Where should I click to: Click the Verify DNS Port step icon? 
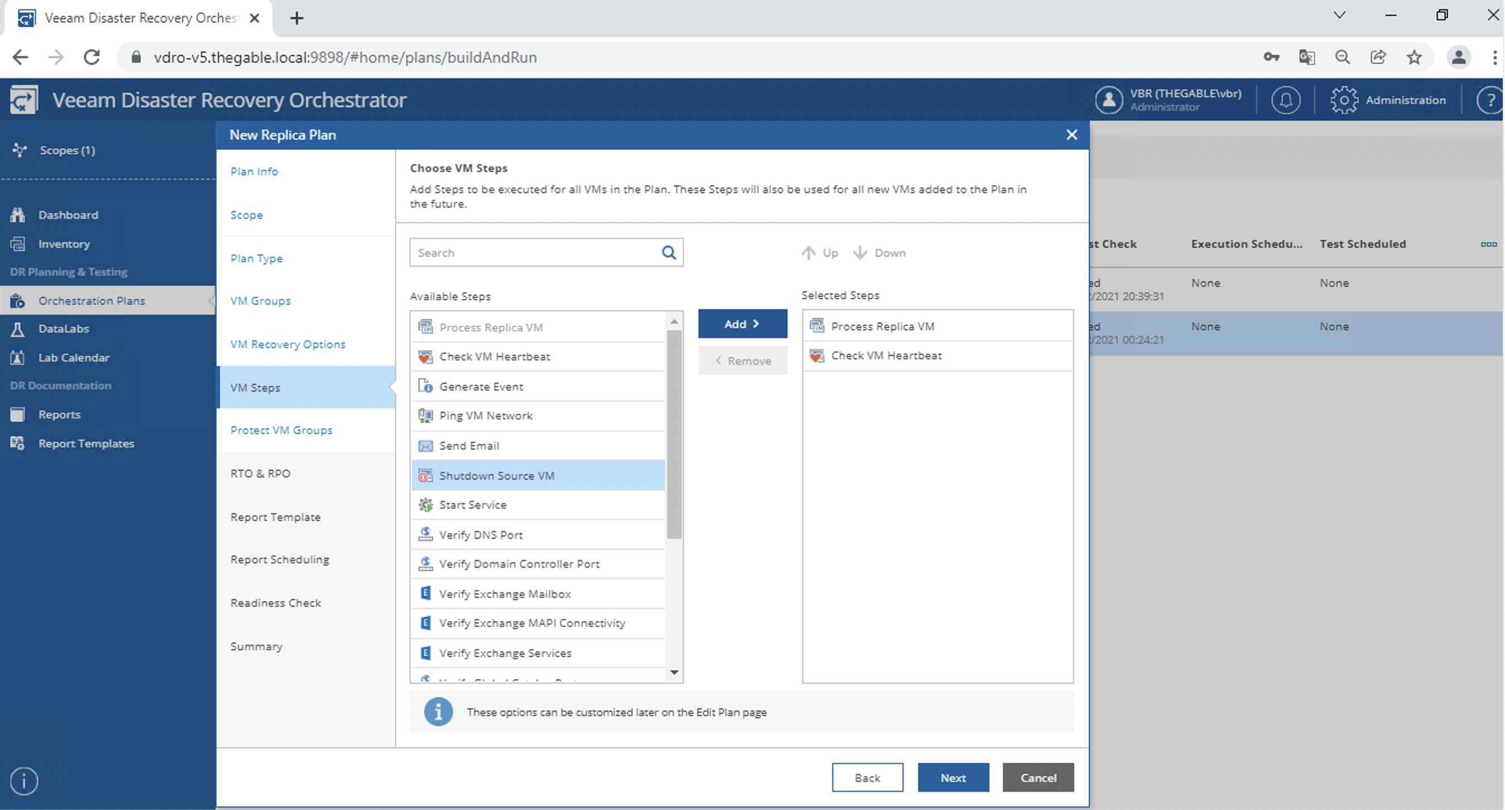425,534
